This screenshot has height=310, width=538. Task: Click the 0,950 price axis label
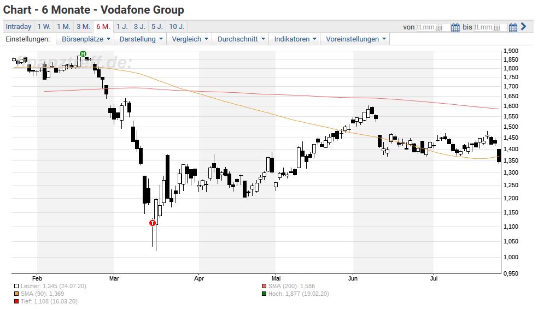[511, 273]
